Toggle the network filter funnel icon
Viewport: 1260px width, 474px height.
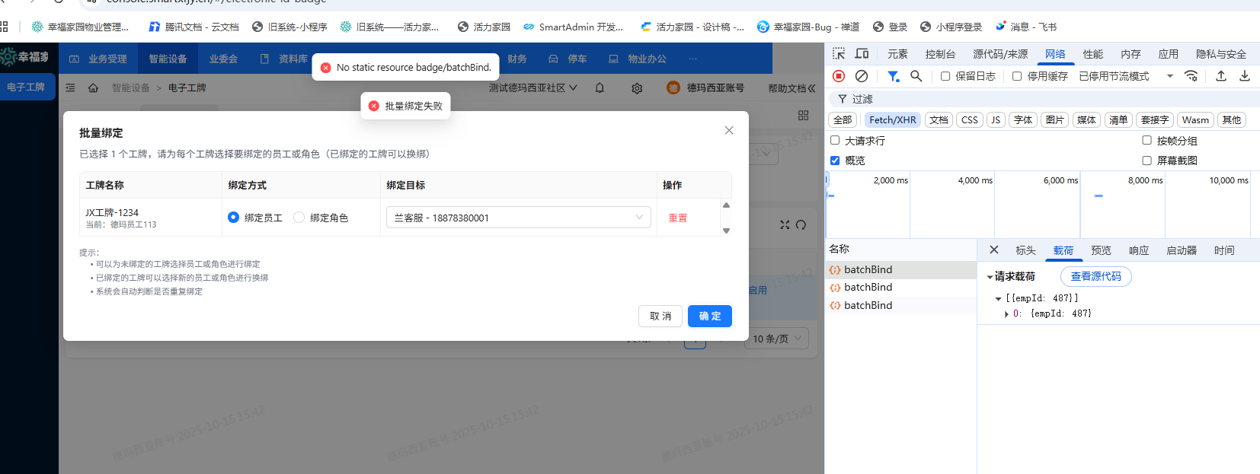pos(893,76)
